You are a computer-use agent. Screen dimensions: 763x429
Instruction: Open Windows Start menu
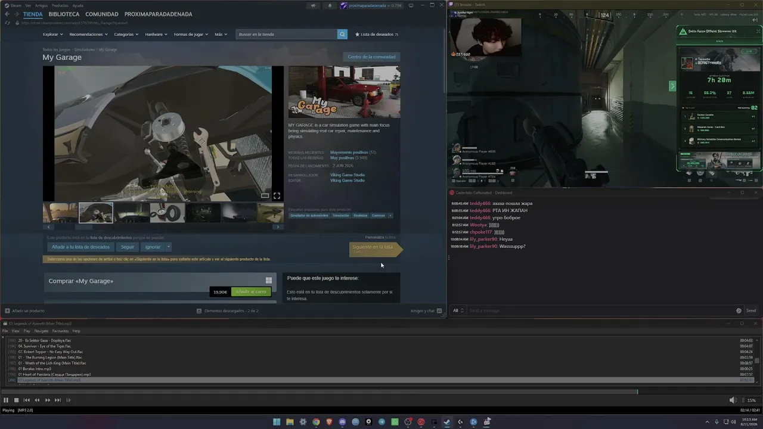(x=277, y=422)
